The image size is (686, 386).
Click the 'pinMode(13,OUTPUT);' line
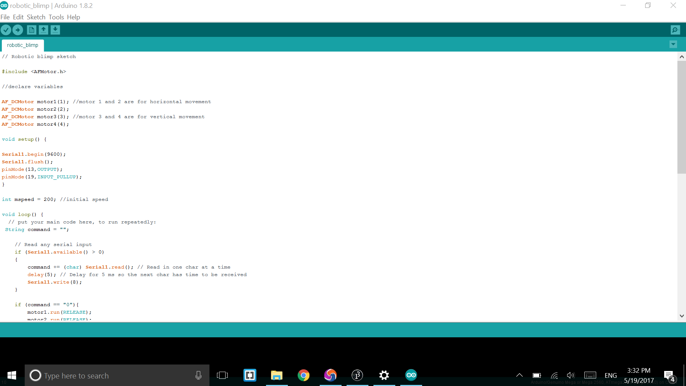pos(32,169)
